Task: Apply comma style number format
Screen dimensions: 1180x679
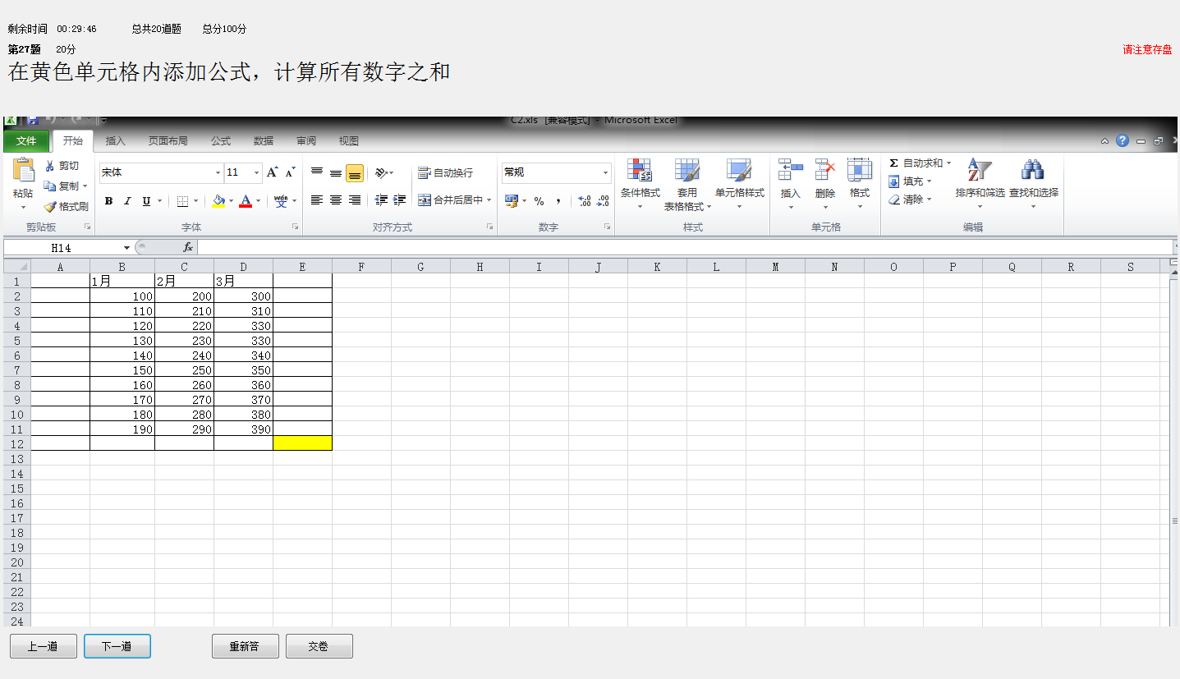Action: (x=558, y=201)
